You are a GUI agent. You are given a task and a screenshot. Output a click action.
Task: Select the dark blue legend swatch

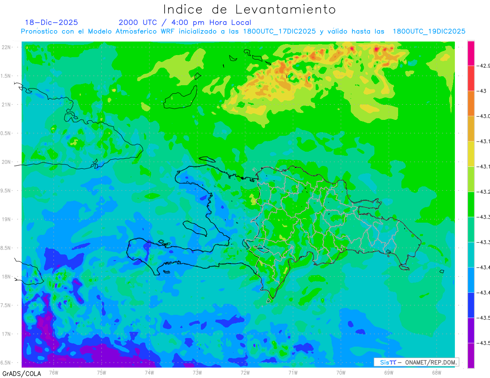coord(471,305)
